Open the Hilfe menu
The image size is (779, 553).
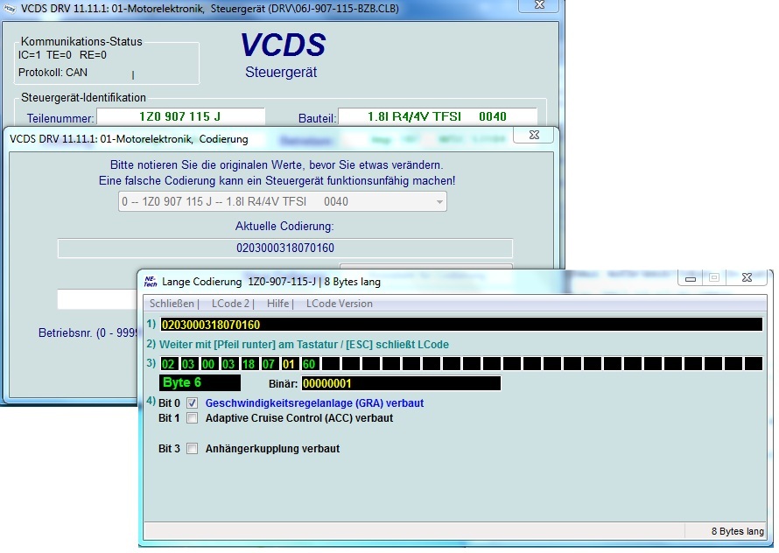click(x=277, y=304)
